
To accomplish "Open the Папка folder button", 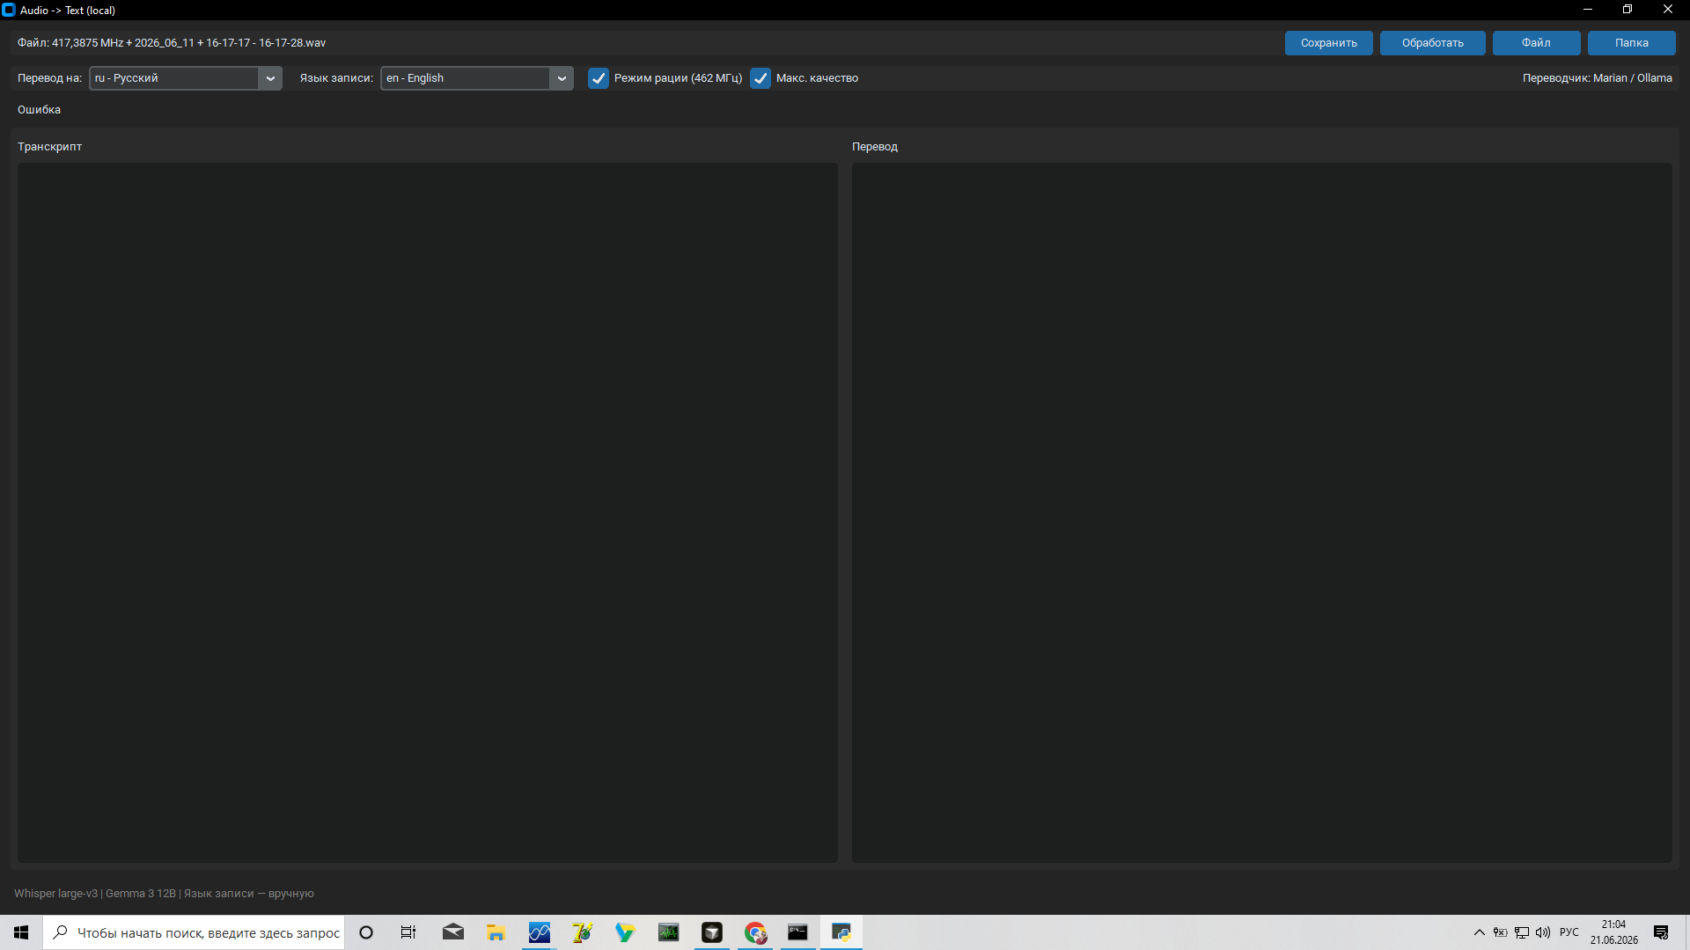I will [1631, 43].
